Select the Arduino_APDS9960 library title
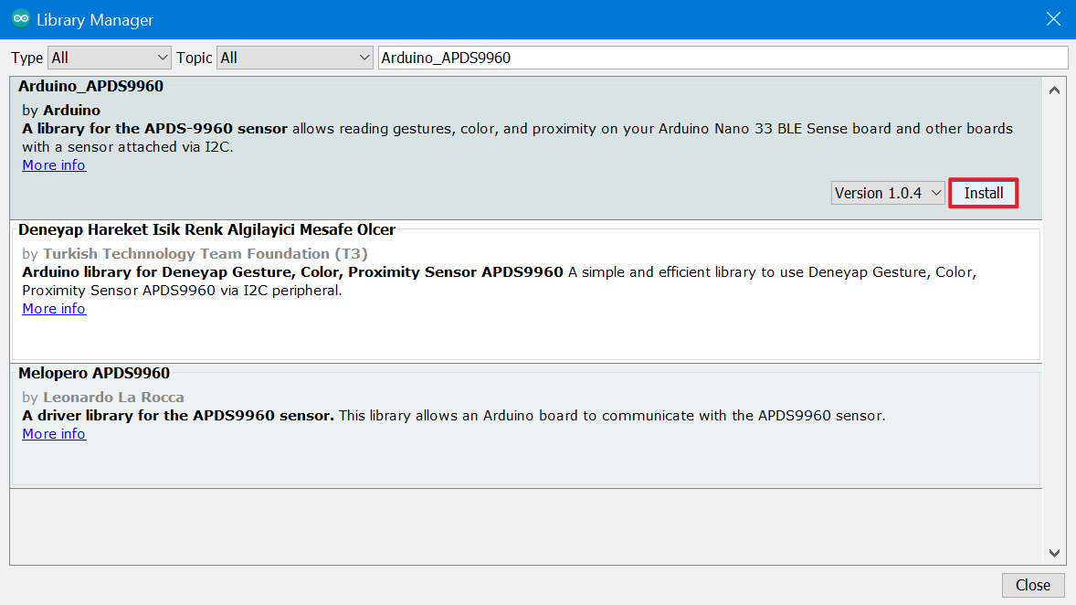The image size is (1076, 605). click(x=90, y=87)
